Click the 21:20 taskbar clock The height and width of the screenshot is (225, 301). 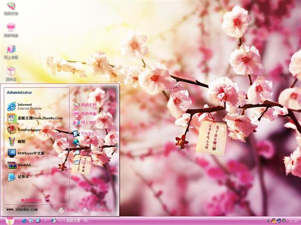point(293,221)
